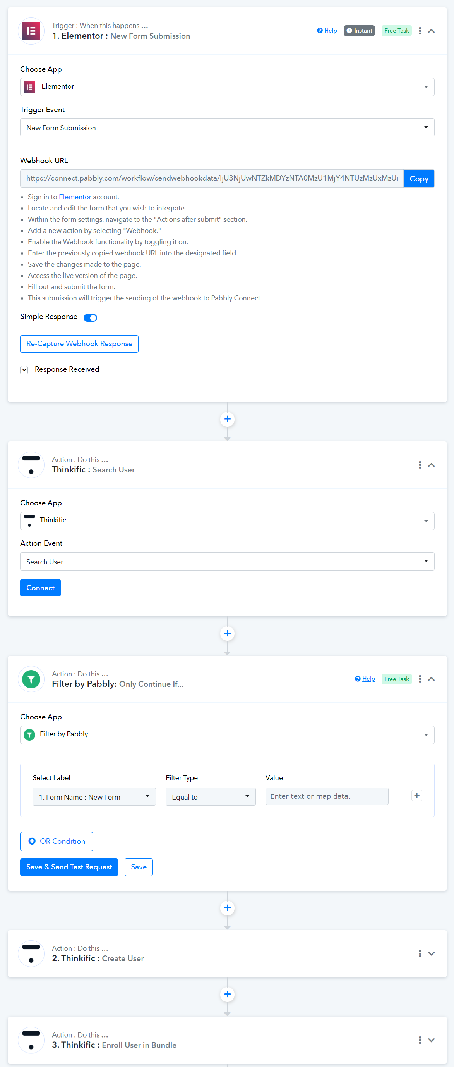Open Select Label Form Name dropdown
Viewport: 454px width, 1067px height.
[94, 796]
